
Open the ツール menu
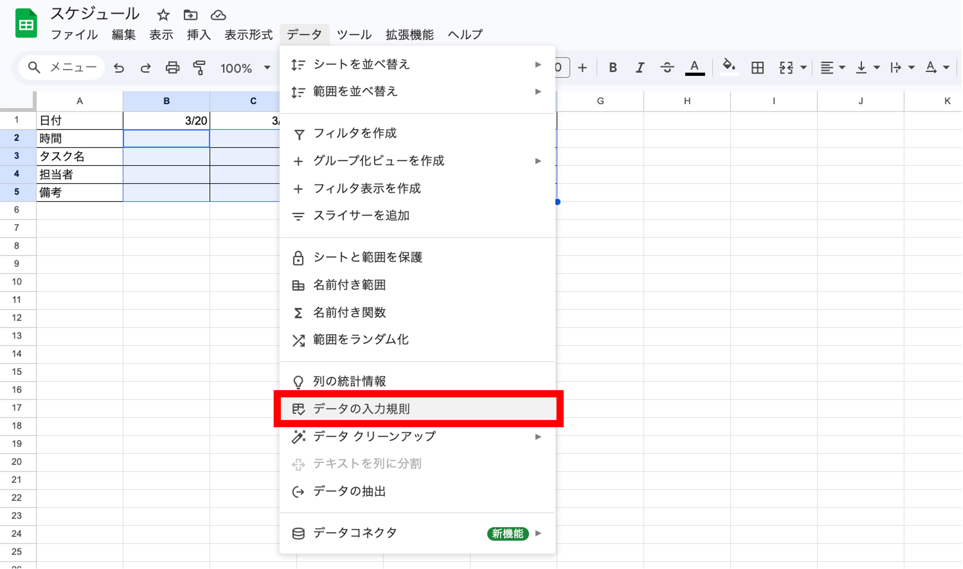click(353, 35)
